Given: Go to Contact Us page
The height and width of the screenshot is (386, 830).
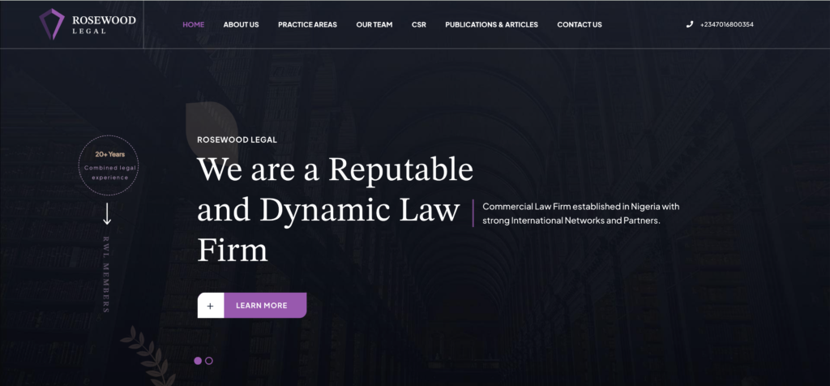Looking at the screenshot, I should click(x=579, y=24).
